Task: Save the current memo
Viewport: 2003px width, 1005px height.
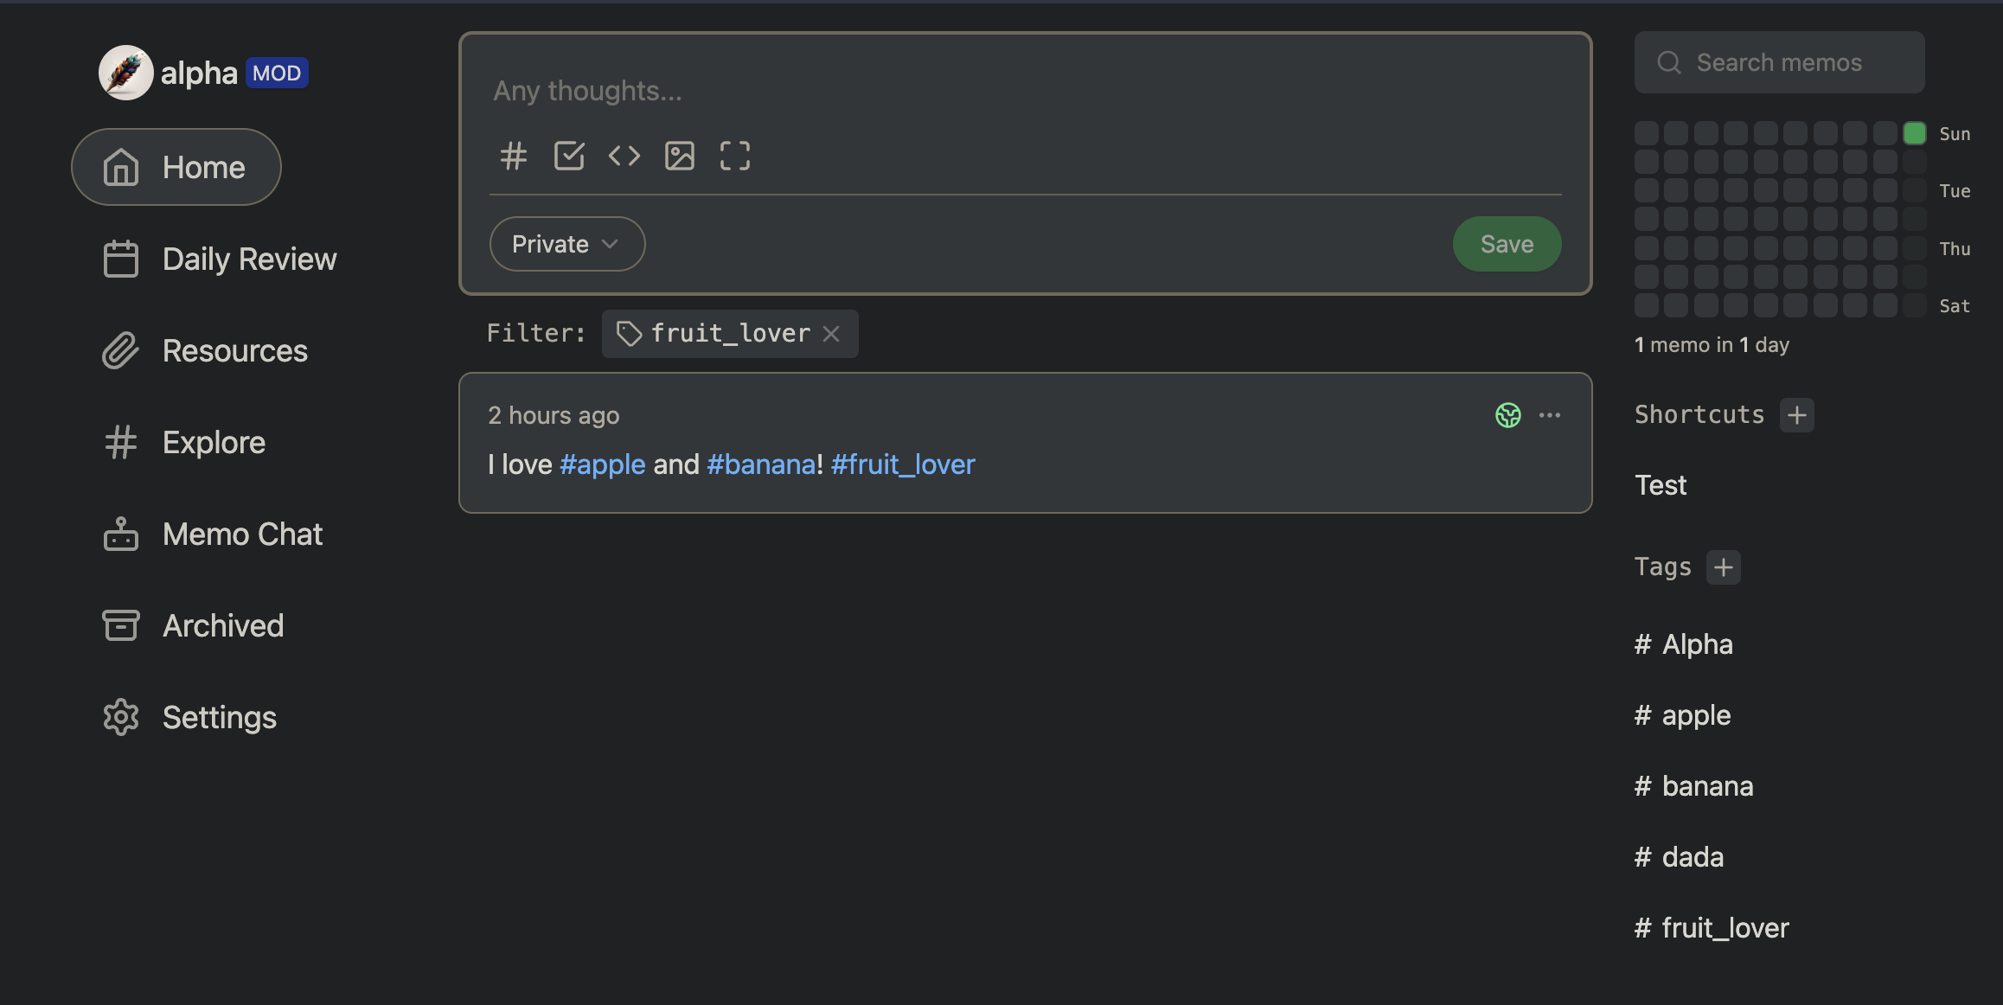Action: (x=1507, y=244)
